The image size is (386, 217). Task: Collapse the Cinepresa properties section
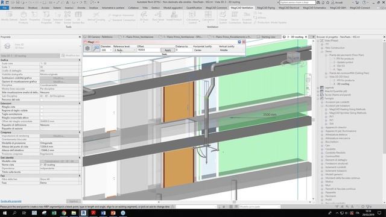(80, 133)
